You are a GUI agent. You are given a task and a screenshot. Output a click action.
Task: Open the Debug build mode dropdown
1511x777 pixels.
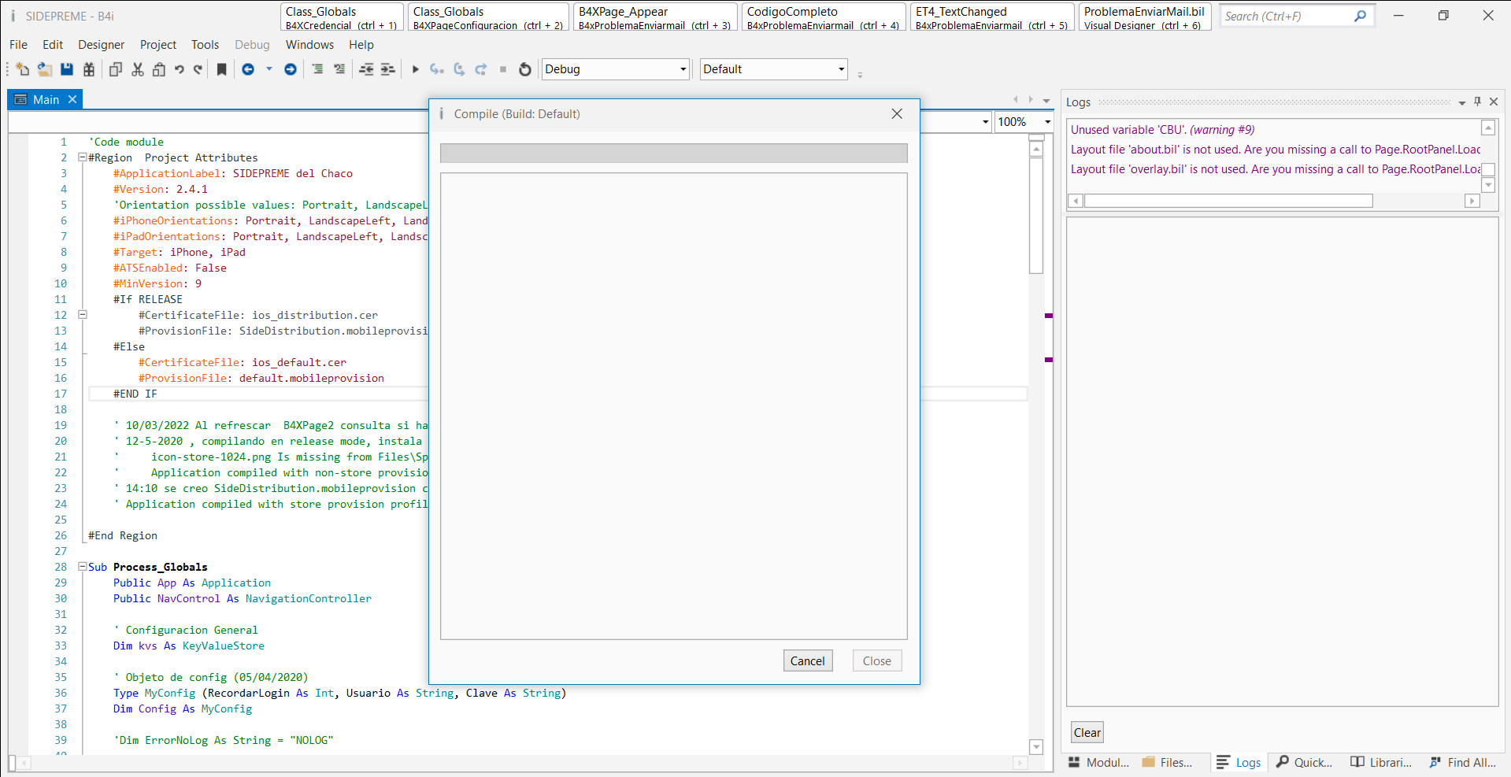click(683, 69)
